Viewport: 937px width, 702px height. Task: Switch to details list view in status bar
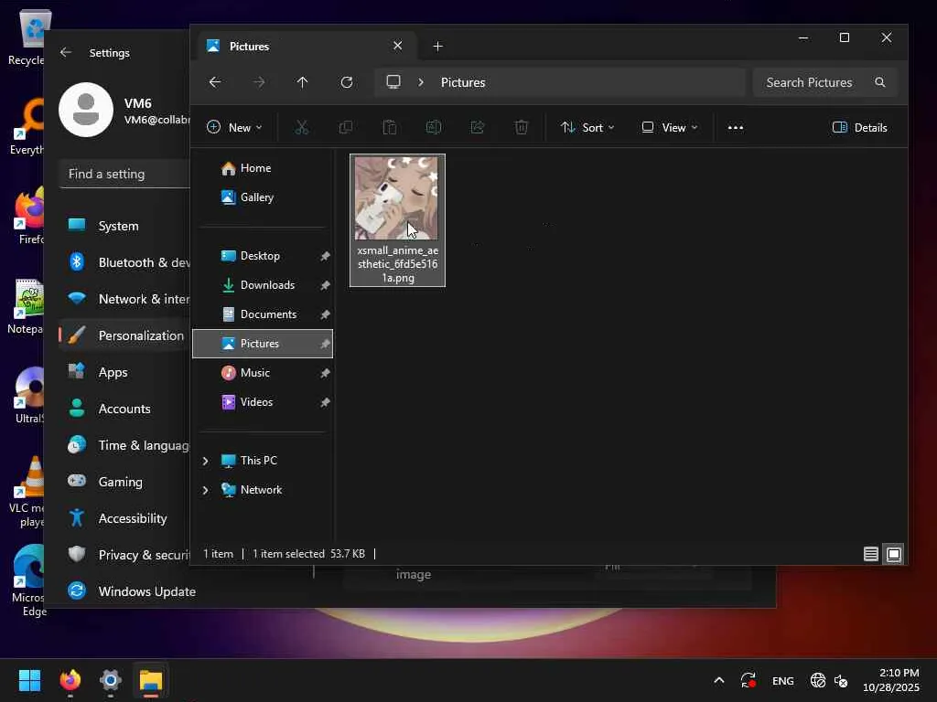pyautogui.click(x=871, y=554)
